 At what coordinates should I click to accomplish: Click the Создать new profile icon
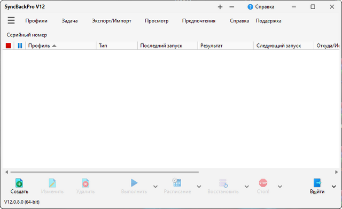19,183
